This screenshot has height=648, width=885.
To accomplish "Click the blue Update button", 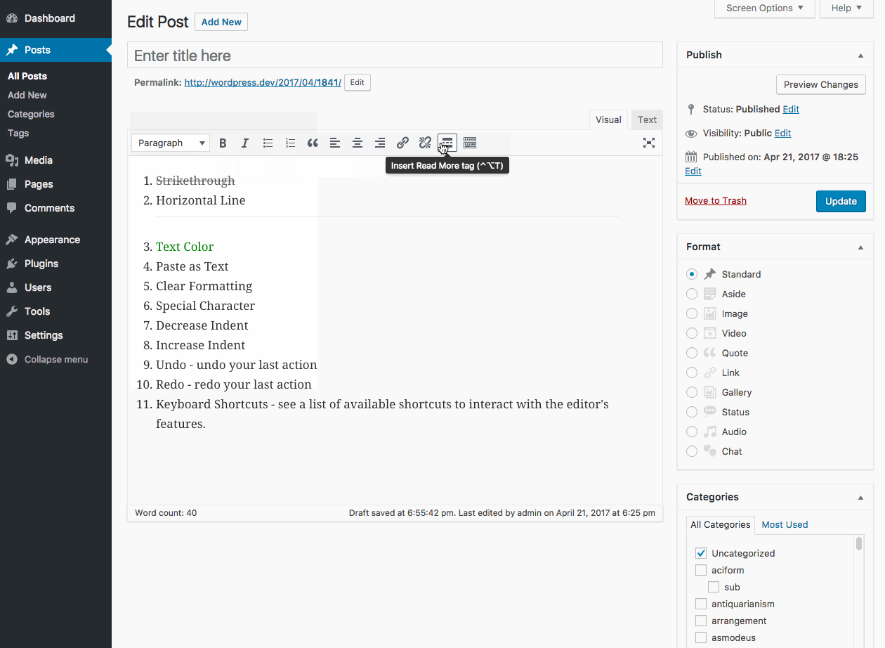I will point(840,201).
